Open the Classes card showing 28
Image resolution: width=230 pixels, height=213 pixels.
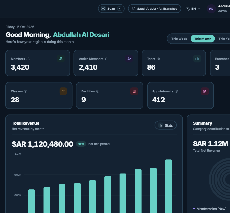tap(39, 96)
